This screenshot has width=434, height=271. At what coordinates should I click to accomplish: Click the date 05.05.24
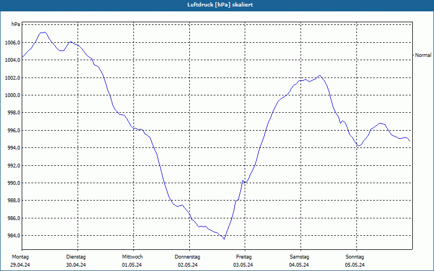pyautogui.click(x=355, y=265)
